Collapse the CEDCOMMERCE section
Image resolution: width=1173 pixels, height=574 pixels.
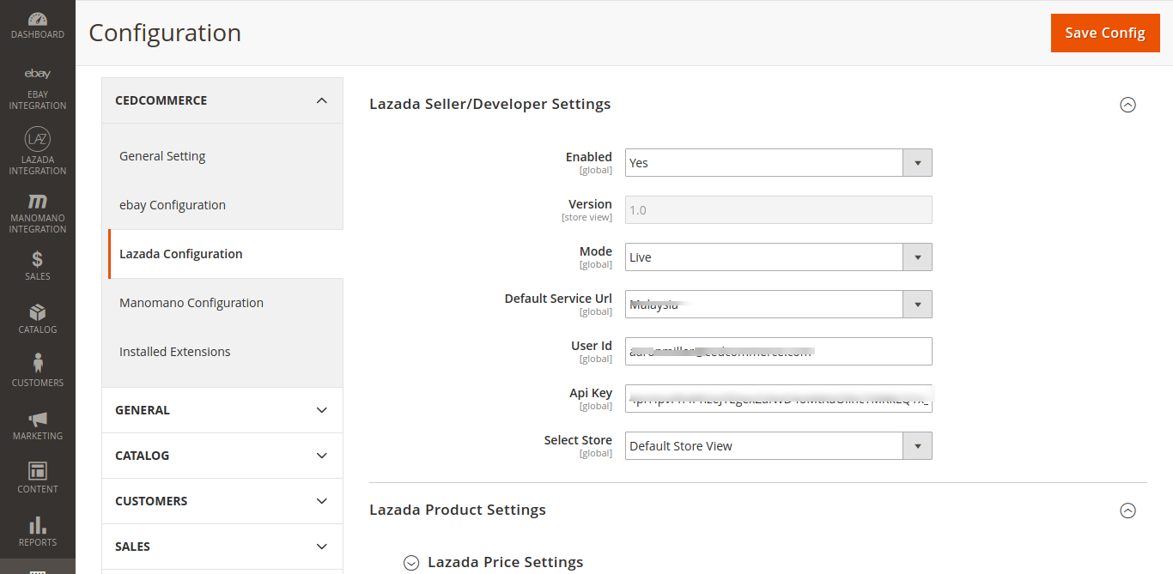[222, 100]
